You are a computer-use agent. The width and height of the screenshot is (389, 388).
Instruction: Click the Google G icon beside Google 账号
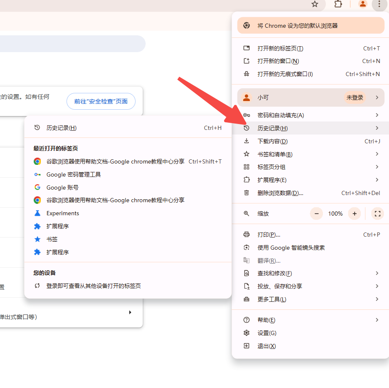tap(37, 187)
